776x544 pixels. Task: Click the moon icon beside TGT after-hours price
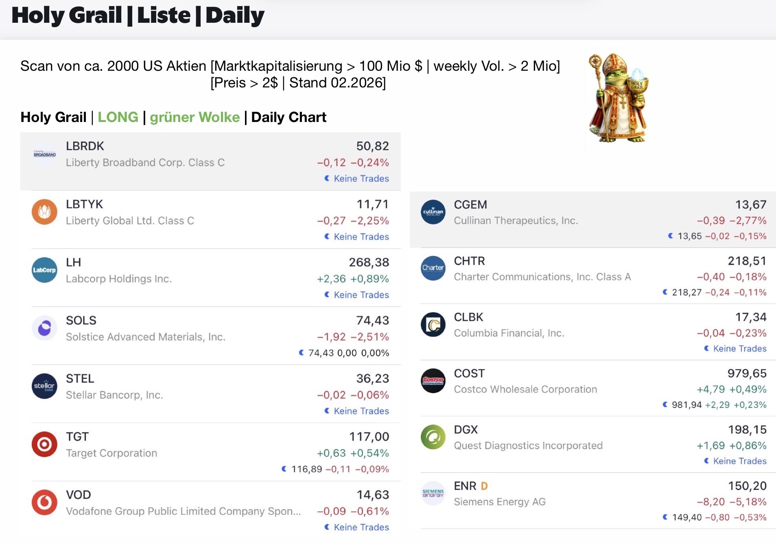(x=284, y=469)
